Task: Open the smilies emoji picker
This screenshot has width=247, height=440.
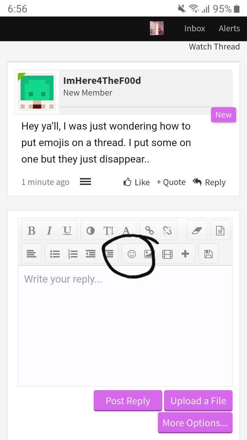Action: coord(132,254)
